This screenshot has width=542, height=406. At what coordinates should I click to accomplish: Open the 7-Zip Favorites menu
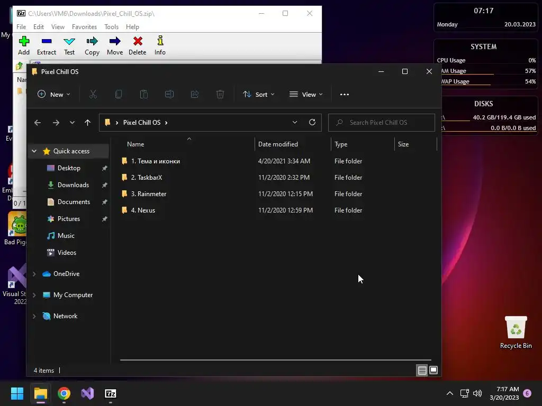pyautogui.click(x=84, y=26)
